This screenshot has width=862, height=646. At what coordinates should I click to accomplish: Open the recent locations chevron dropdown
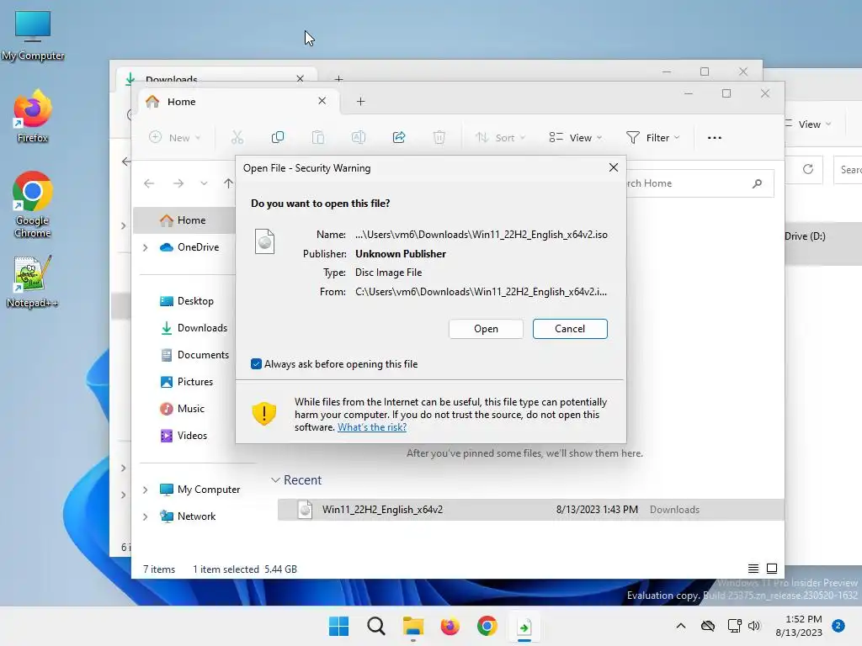[x=204, y=183]
